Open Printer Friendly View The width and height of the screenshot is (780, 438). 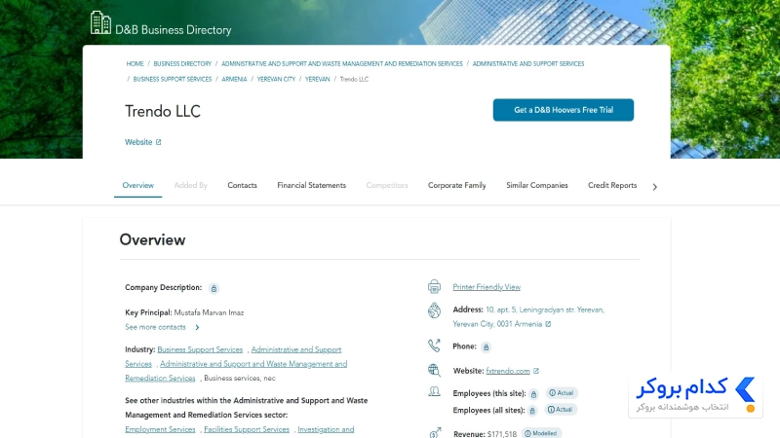[487, 287]
